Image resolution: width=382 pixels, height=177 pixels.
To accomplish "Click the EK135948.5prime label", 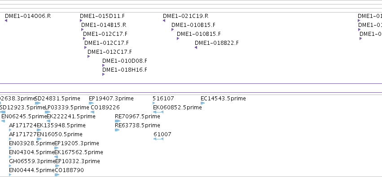I will [x=61, y=125].
